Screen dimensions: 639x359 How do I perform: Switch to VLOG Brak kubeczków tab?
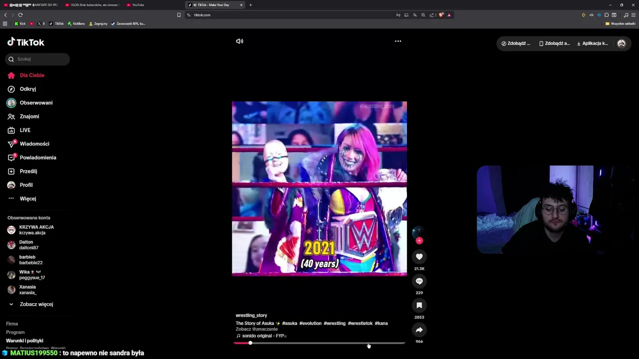coord(92,5)
